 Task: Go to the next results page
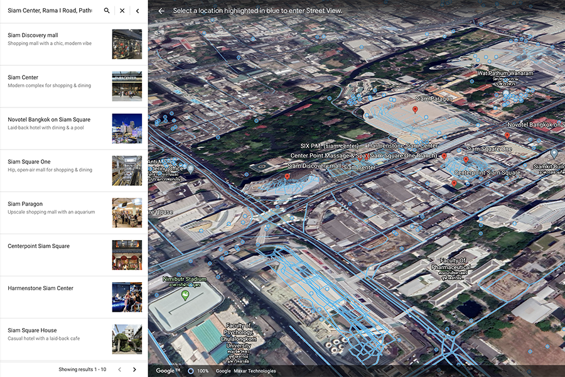click(134, 369)
